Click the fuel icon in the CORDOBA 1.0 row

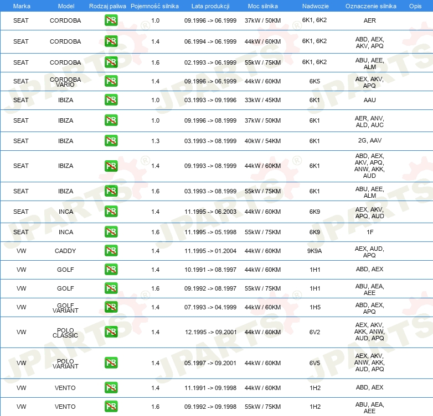(x=111, y=20)
